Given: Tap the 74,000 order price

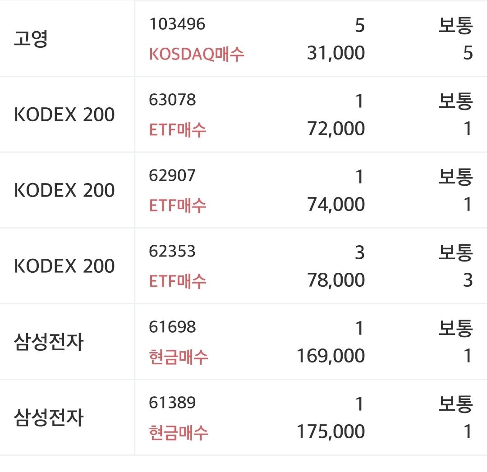Looking at the screenshot, I should [x=335, y=205].
